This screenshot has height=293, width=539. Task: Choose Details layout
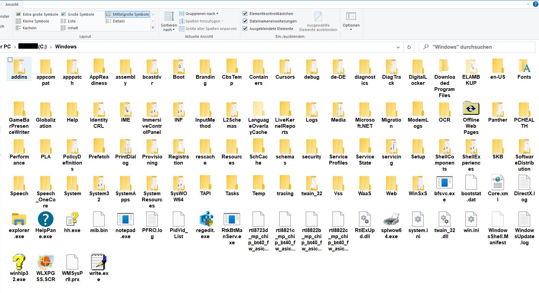[x=115, y=21]
